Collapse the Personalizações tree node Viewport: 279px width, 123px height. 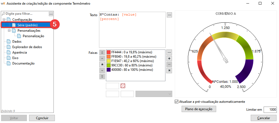[x=9, y=31]
